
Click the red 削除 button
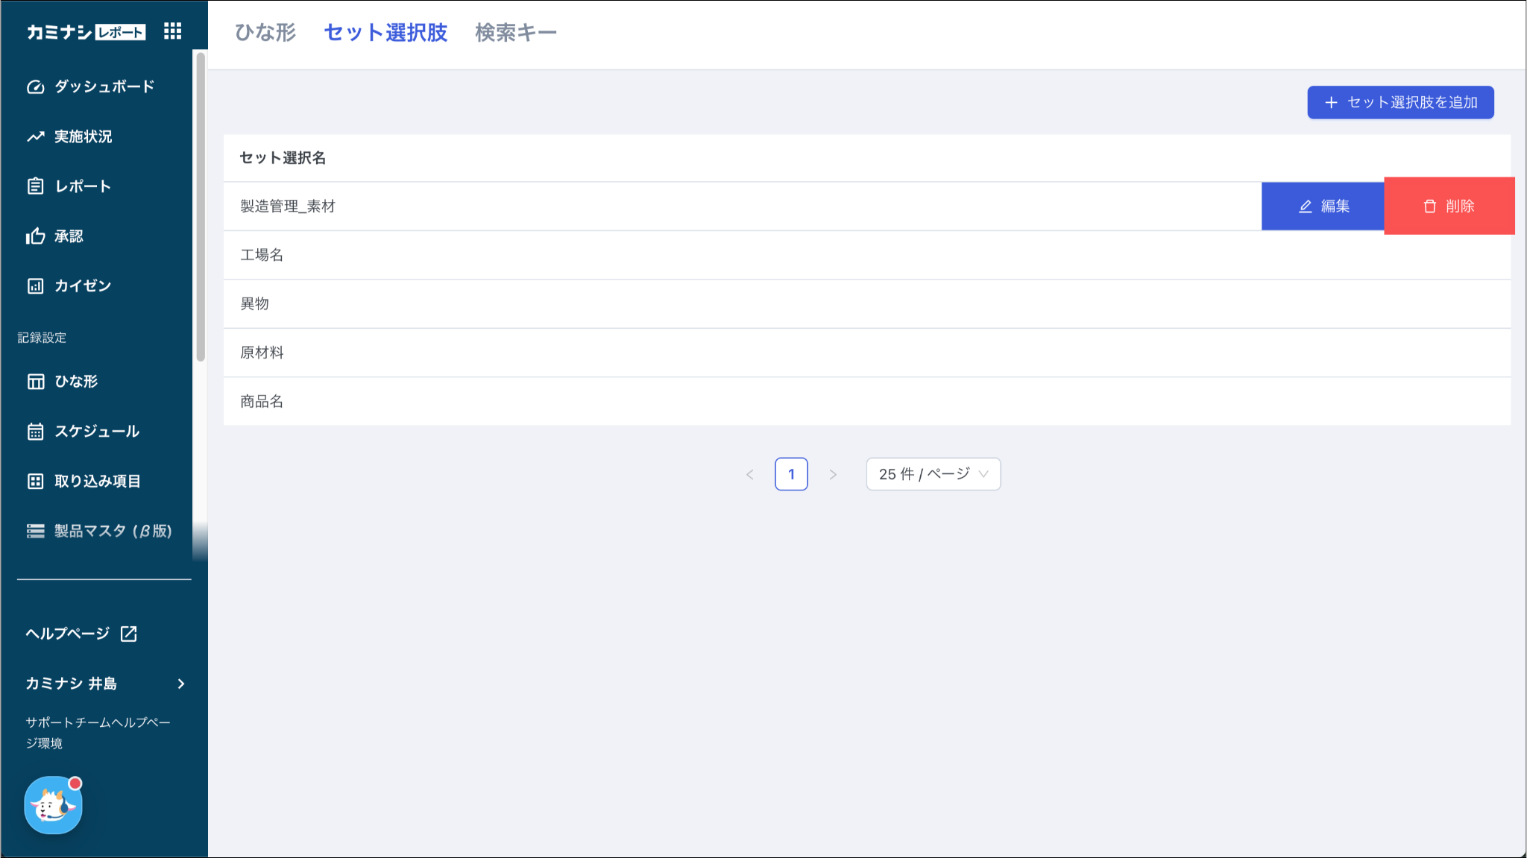tap(1449, 206)
